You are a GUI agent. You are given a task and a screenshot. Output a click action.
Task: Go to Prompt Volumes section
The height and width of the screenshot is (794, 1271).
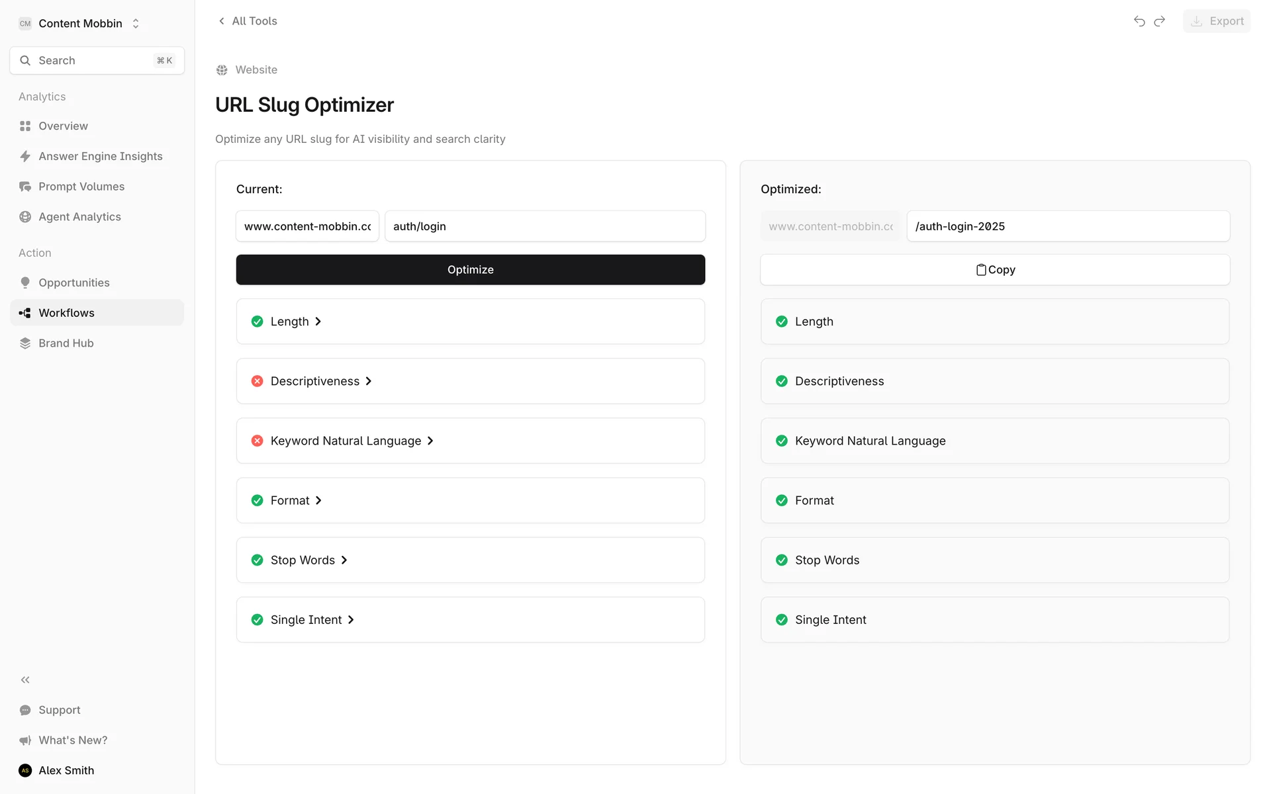coord(81,187)
